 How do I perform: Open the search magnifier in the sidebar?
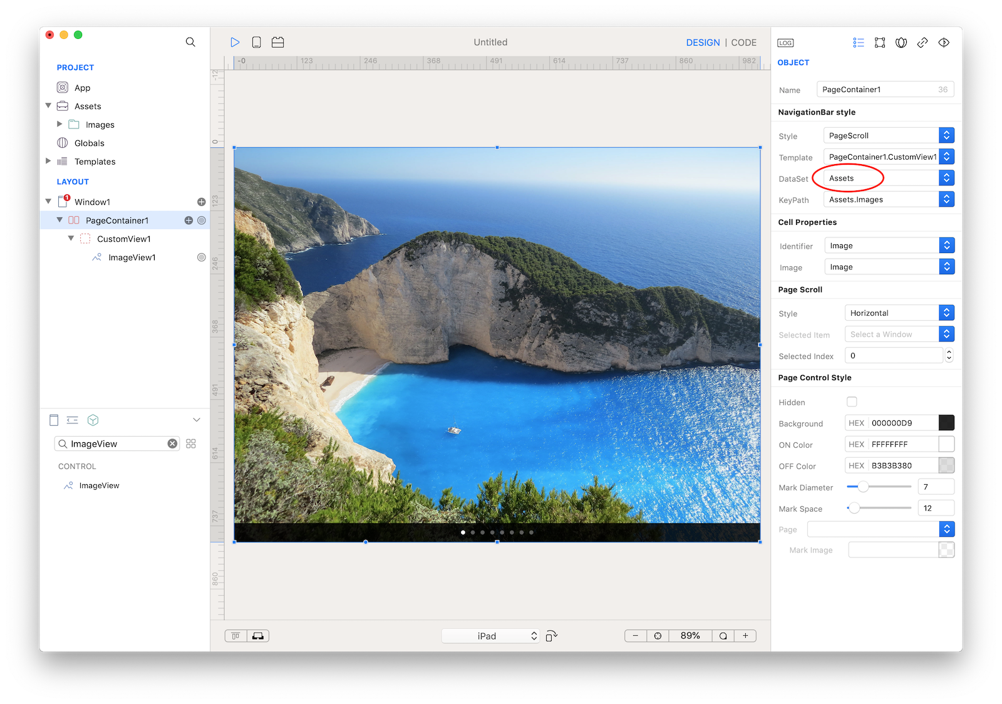(x=190, y=42)
